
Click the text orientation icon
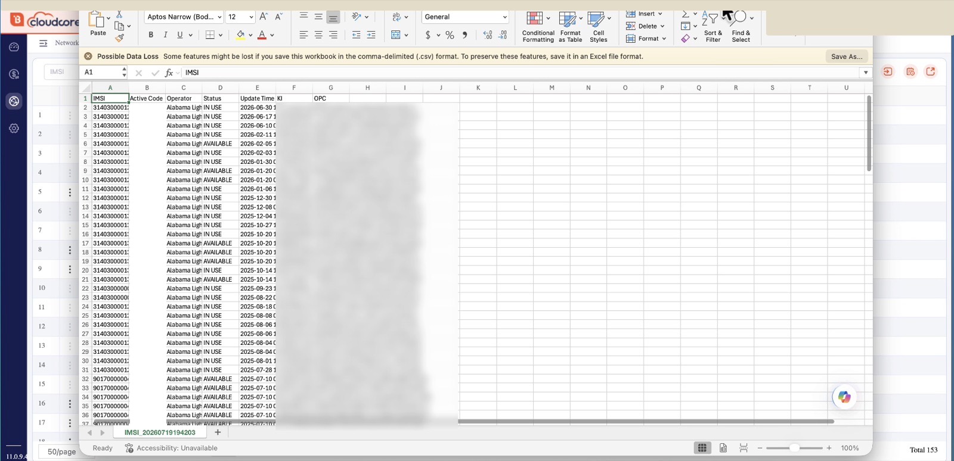(x=357, y=17)
